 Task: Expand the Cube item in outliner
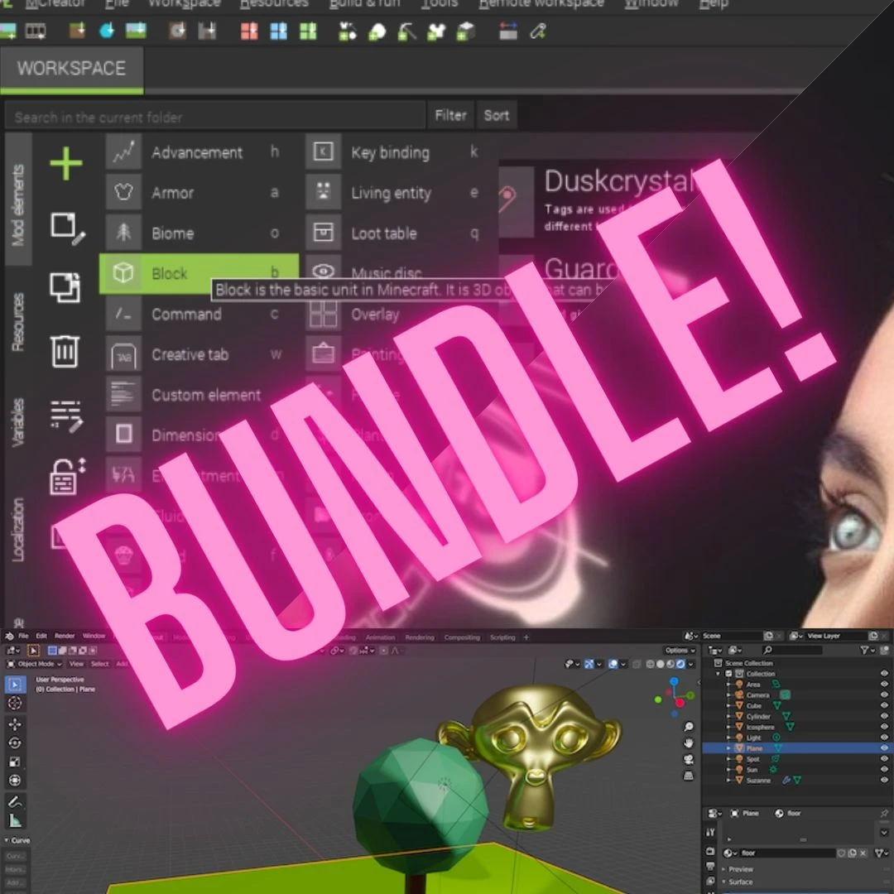[x=729, y=706]
